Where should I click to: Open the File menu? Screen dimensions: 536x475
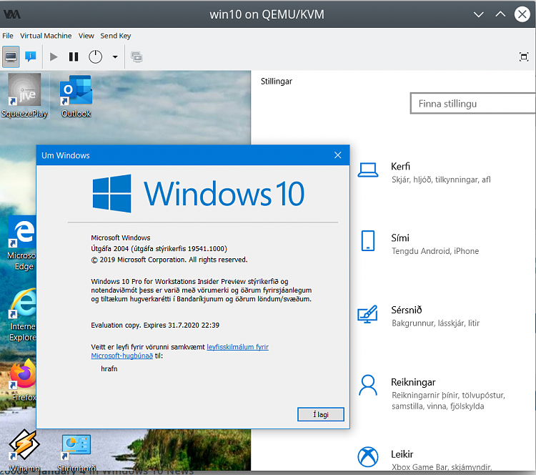coord(8,36)
